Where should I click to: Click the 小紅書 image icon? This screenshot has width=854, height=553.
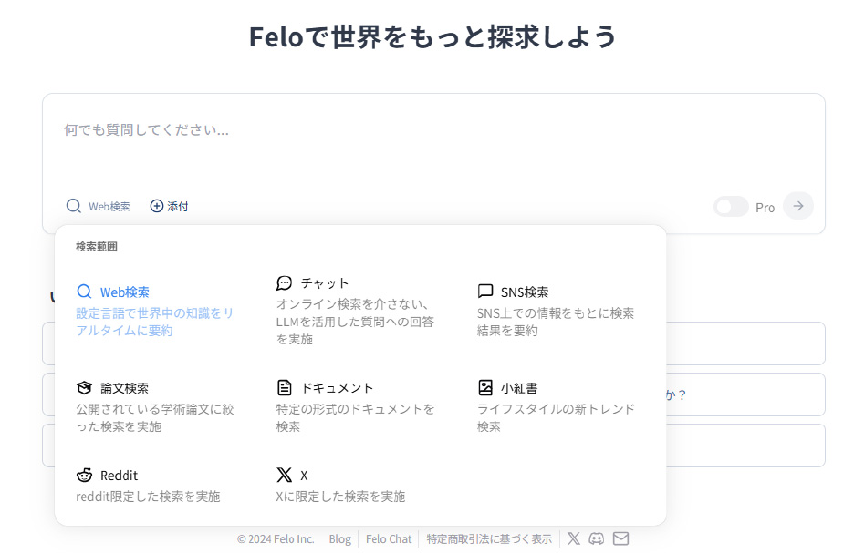[485, 387]
